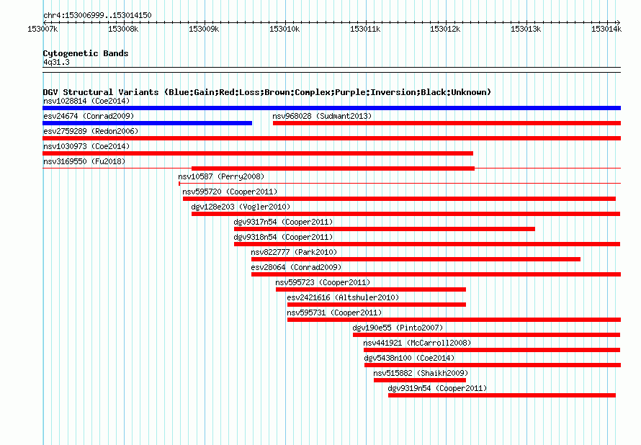Click the dgv9317n54 (Cooper2011) label
Image resolution: width=641 pixels, height=445 pixels.
click(283, 222)
